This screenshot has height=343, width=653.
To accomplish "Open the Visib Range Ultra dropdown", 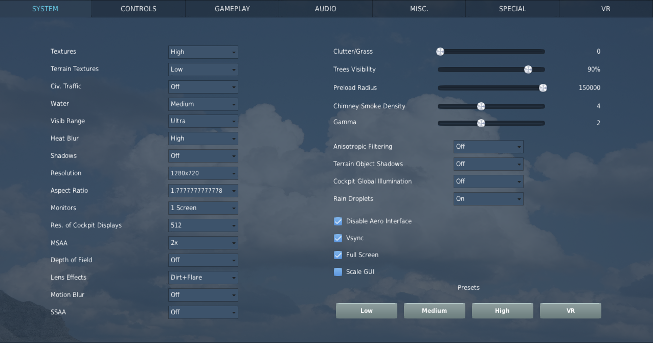I will point(203,122).
